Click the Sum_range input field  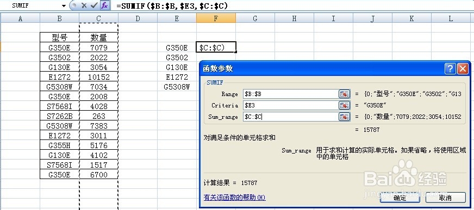click(290, 117)
